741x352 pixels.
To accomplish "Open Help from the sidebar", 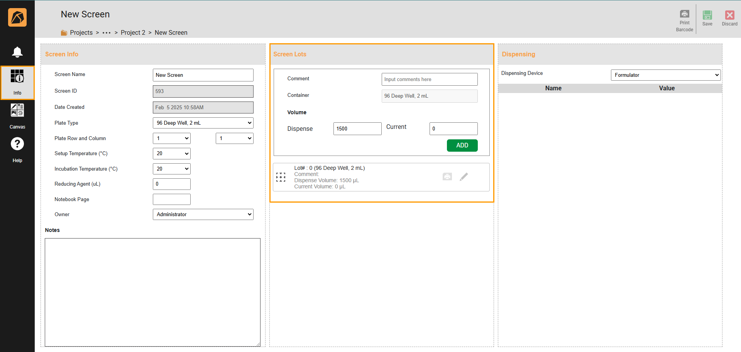I will pos(17,148).
